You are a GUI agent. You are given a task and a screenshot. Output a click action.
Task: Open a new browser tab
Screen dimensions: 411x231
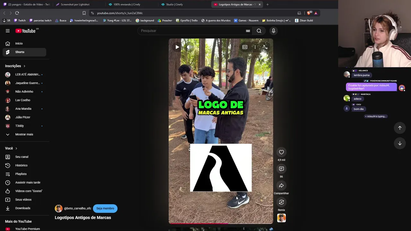pos(267,4)
